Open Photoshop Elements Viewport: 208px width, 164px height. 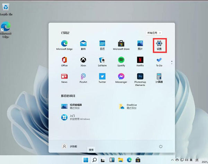pos(140,80)
